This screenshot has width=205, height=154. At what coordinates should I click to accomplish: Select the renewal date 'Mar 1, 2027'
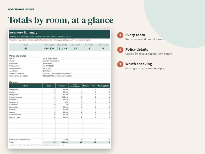tap(47, 68)
